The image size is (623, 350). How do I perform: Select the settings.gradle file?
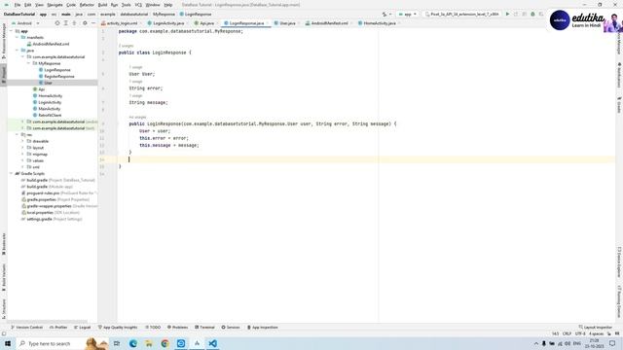click(x=39, y=219)
